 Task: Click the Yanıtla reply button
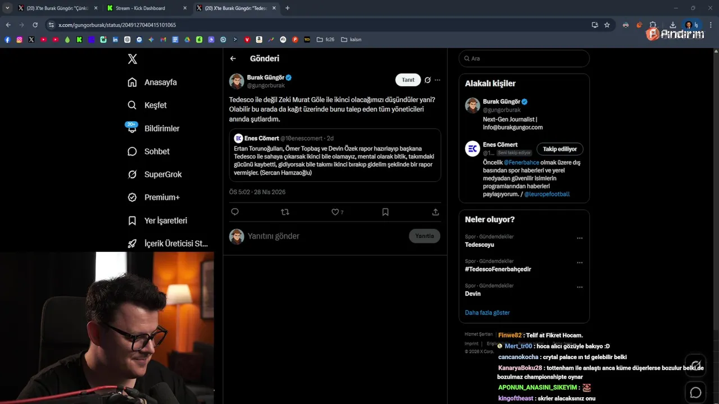(x=425, y=236)
